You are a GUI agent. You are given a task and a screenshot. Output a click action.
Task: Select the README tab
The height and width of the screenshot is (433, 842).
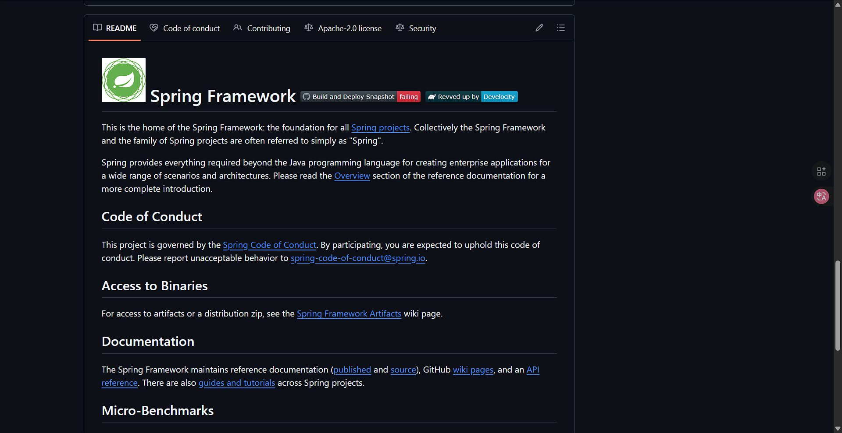[x=115, y=28]
